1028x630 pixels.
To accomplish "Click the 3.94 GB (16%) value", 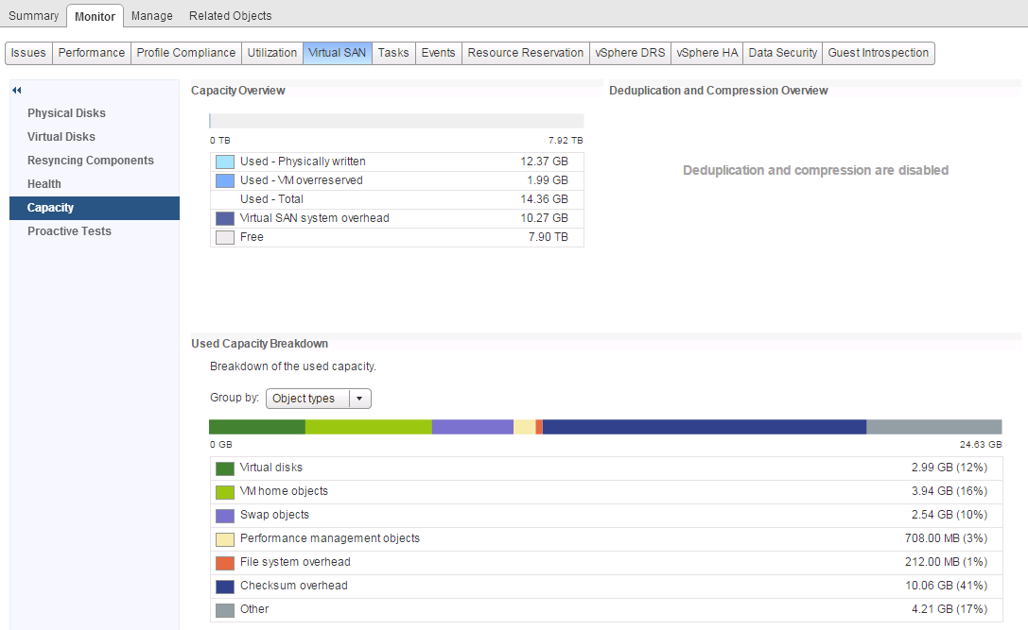I will pos(949,491).
